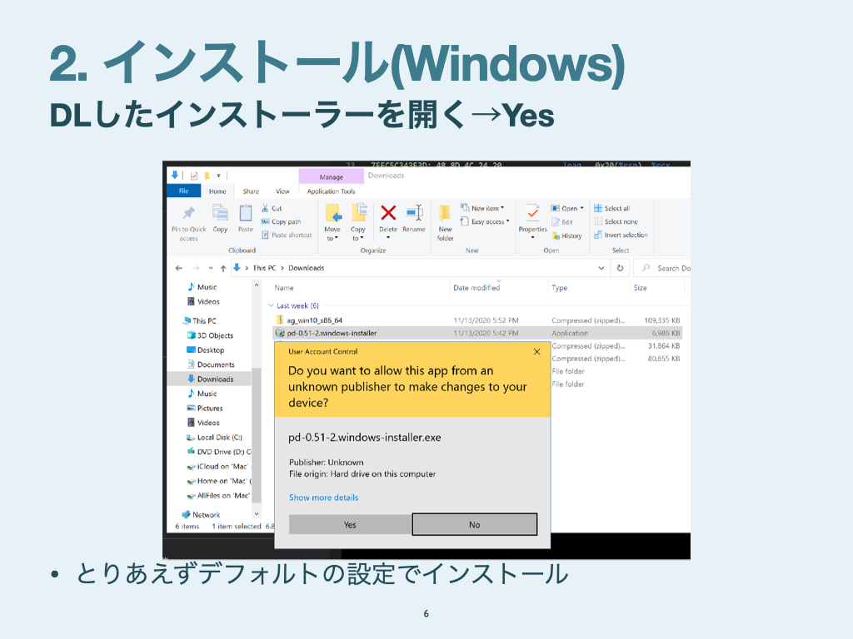Switch to the Share ribbon tab
This screenshot has height=639, width=853.
coord(251,191)
